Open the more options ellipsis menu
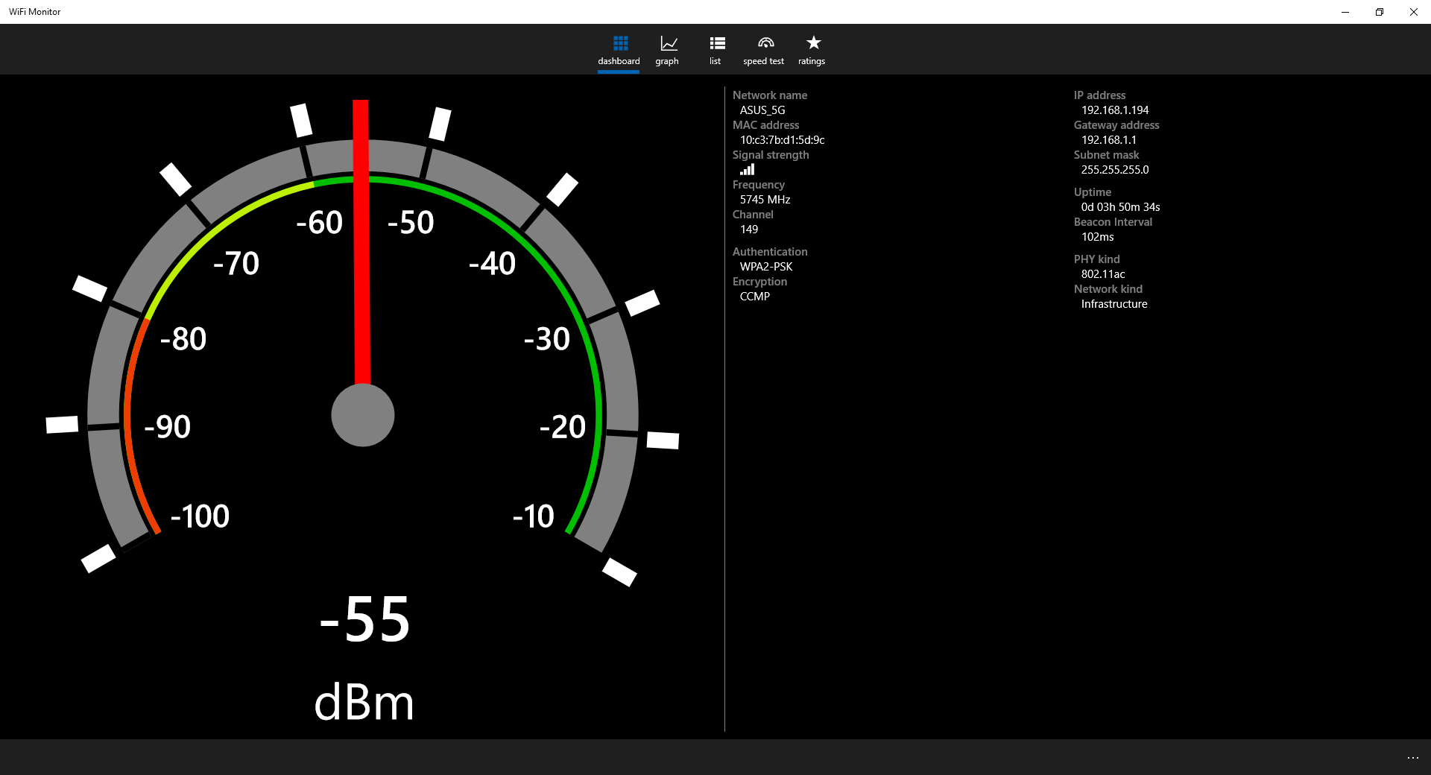This screenshot has width=1431, height=775. pyautogui.click(x=1414, y=759)
